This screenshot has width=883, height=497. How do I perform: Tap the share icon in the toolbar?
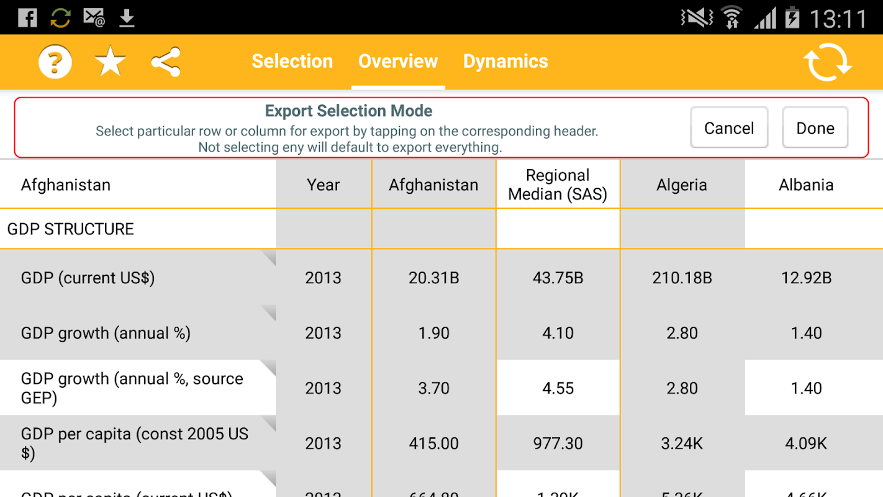pos(166,62)
